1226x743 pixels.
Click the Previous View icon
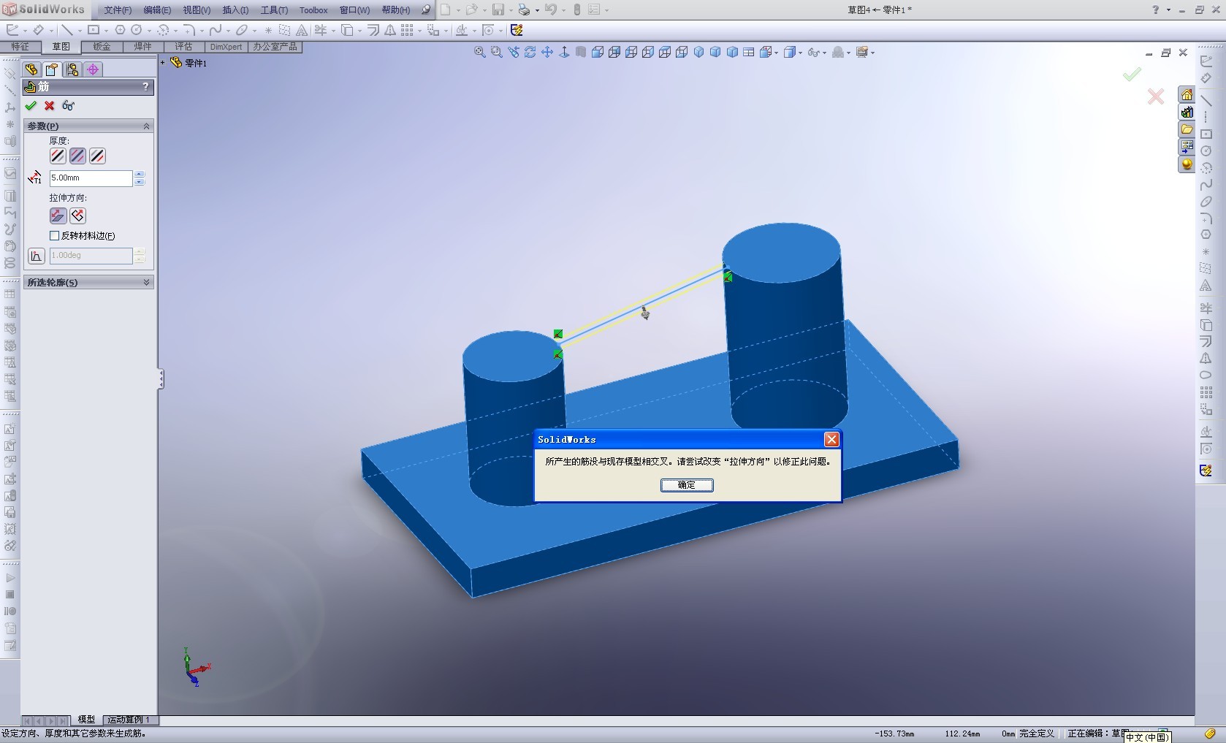[x=514, y=52]
